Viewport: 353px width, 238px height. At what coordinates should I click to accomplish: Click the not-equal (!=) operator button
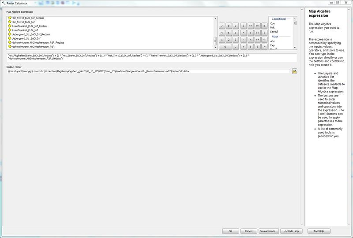point(257,26)
